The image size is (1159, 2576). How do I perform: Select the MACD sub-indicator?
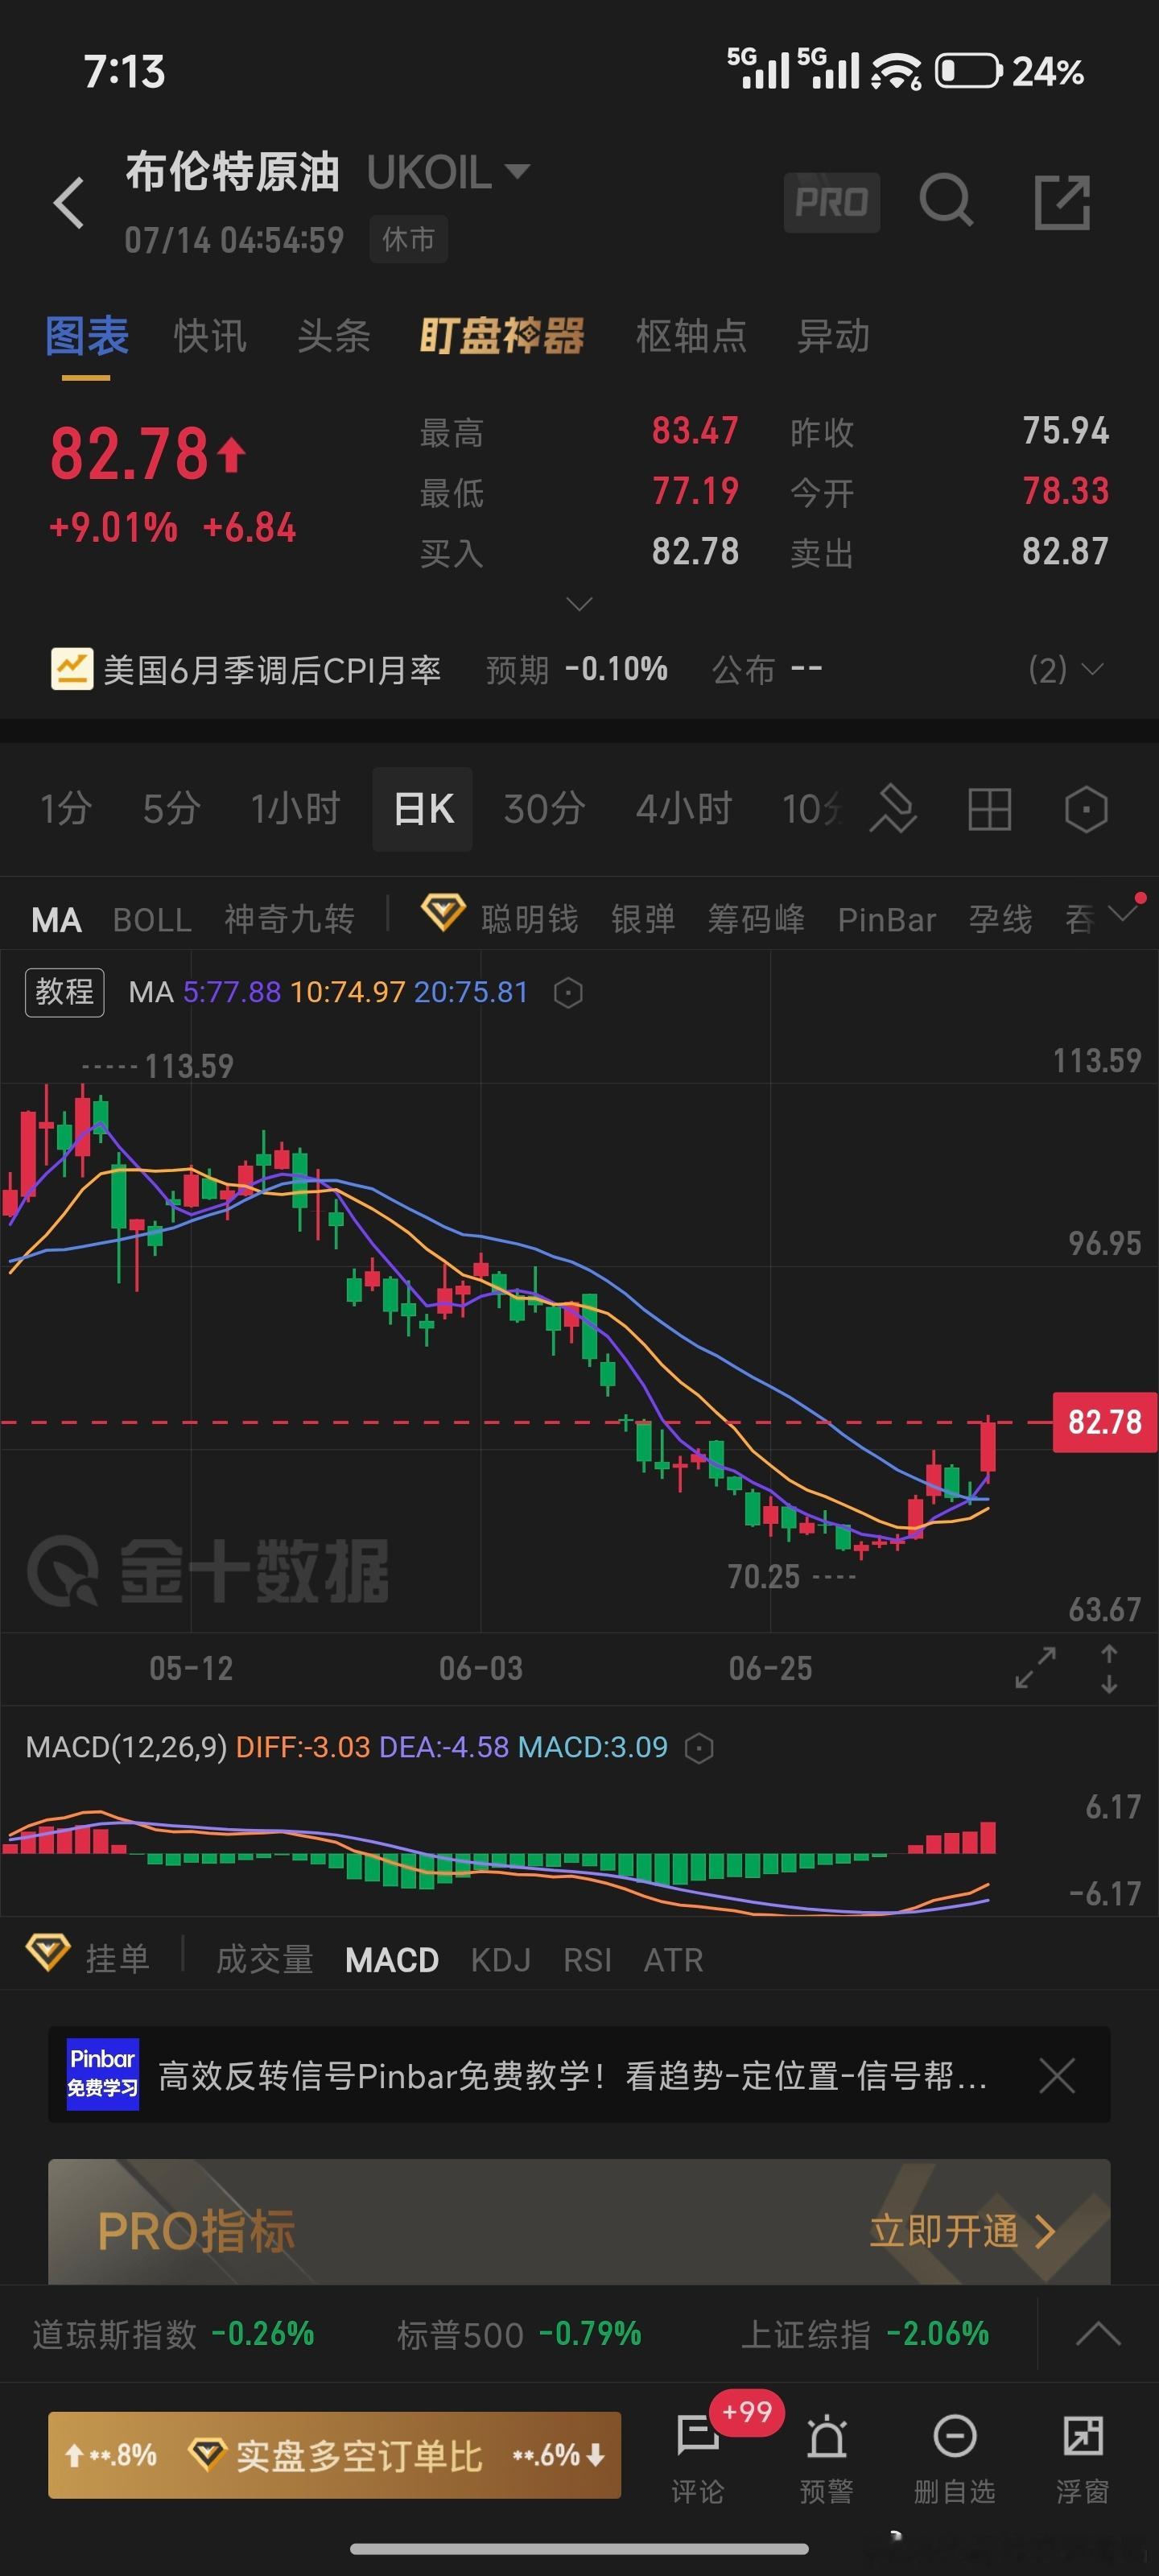(x=392, y=1959)
